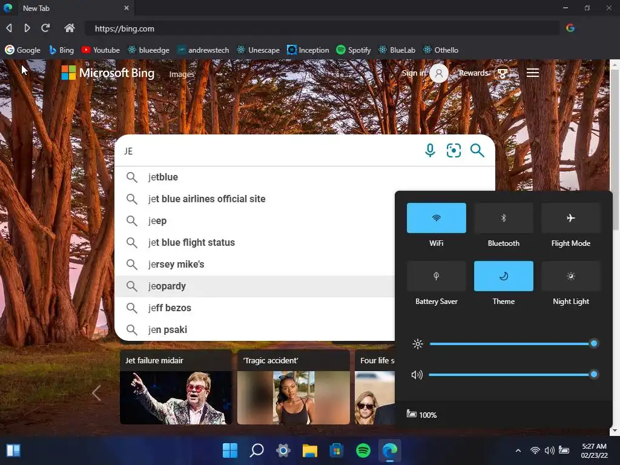This screenshot has width=620, height=465.
Task: Open the Spotify bookmark
Action: tap(353, 50)
